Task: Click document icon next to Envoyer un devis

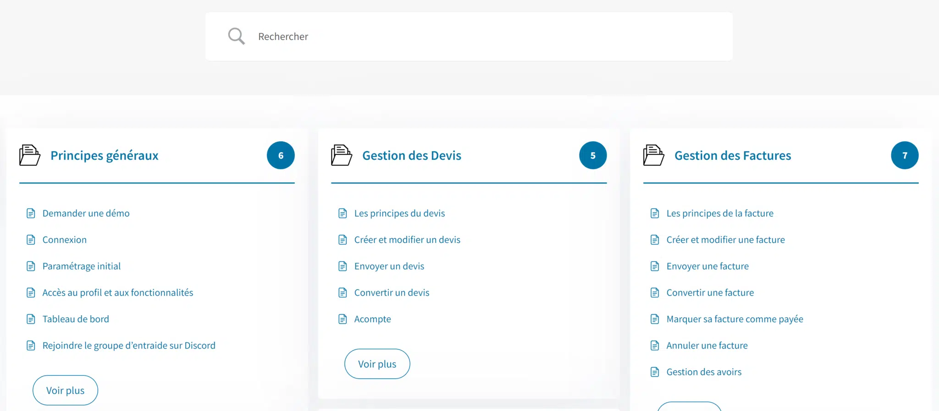Action: (x=342, y=266)
